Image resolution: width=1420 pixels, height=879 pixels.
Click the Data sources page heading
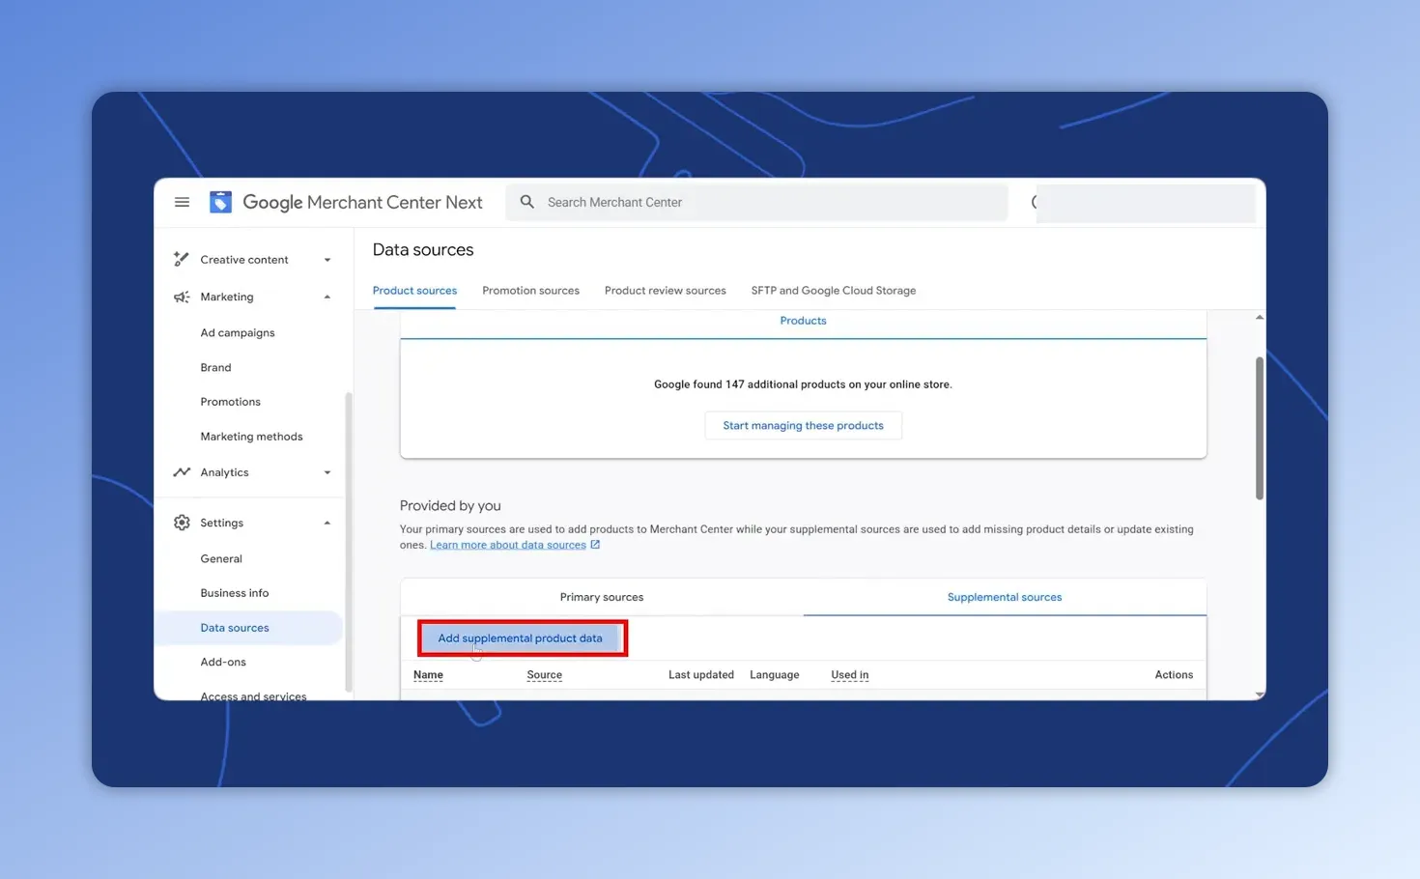click(x=423, y=250)
